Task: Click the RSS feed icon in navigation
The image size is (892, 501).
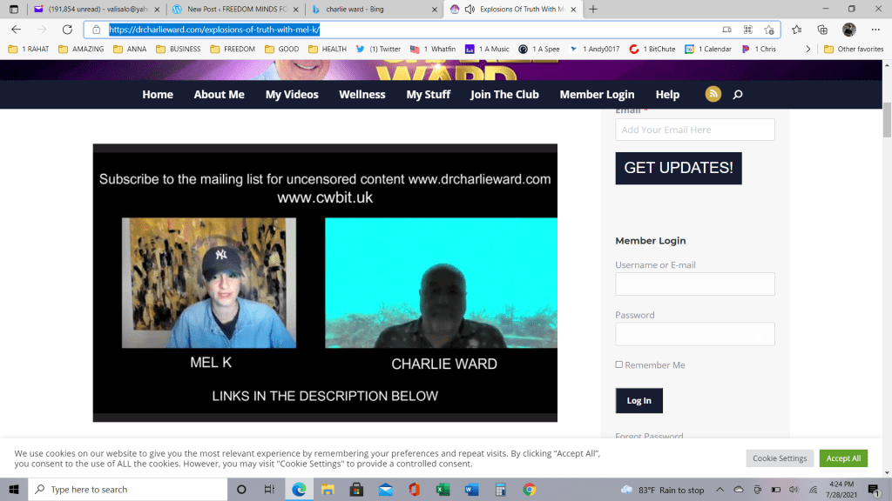Action: tap(713, 94)
